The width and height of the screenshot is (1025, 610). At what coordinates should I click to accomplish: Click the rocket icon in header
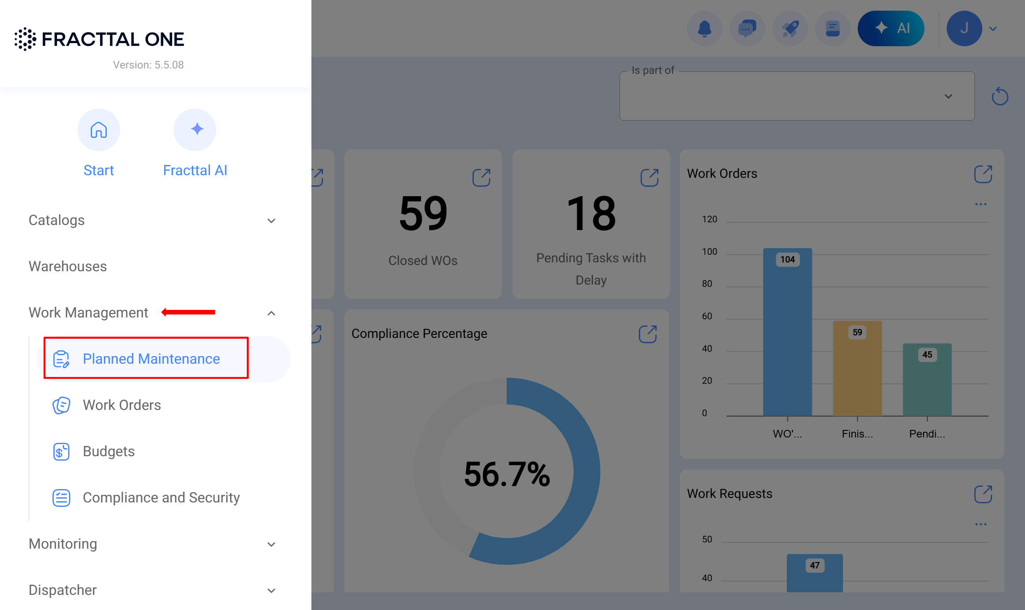point(790,28)
